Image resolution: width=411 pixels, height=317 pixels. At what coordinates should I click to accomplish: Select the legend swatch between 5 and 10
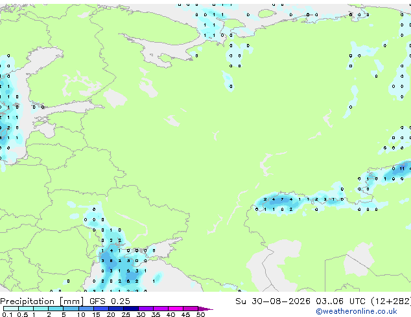click(x=71, y=309)
